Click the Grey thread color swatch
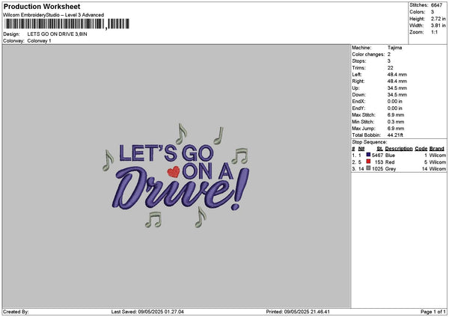The height and width of the screenshot is (317, 449). click(x=368, y=168)
